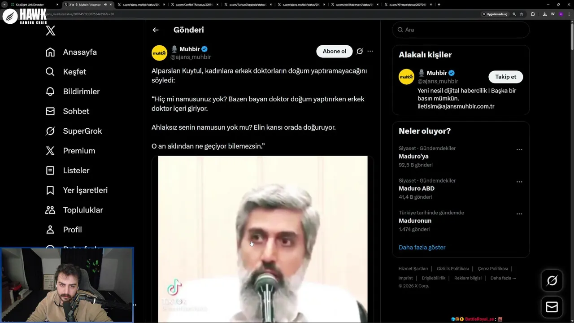Open Profil page
This screenshot has width=574, height=323.
point(64,230)
